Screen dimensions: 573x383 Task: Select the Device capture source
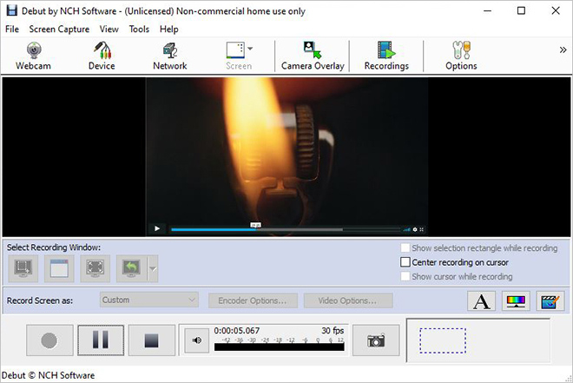coord(102,56)
